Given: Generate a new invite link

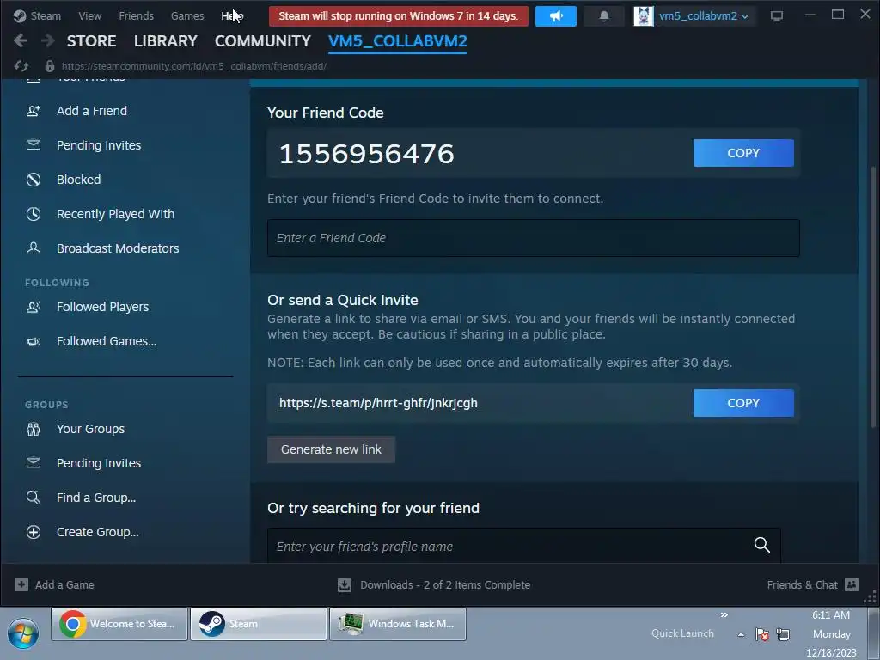Looking at the screenshot, I should click(x=331, y=449).
